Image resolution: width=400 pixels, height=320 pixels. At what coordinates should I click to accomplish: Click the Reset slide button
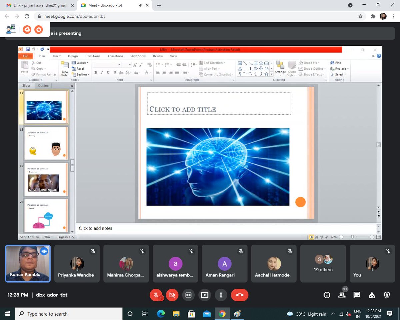pos(78,69)
